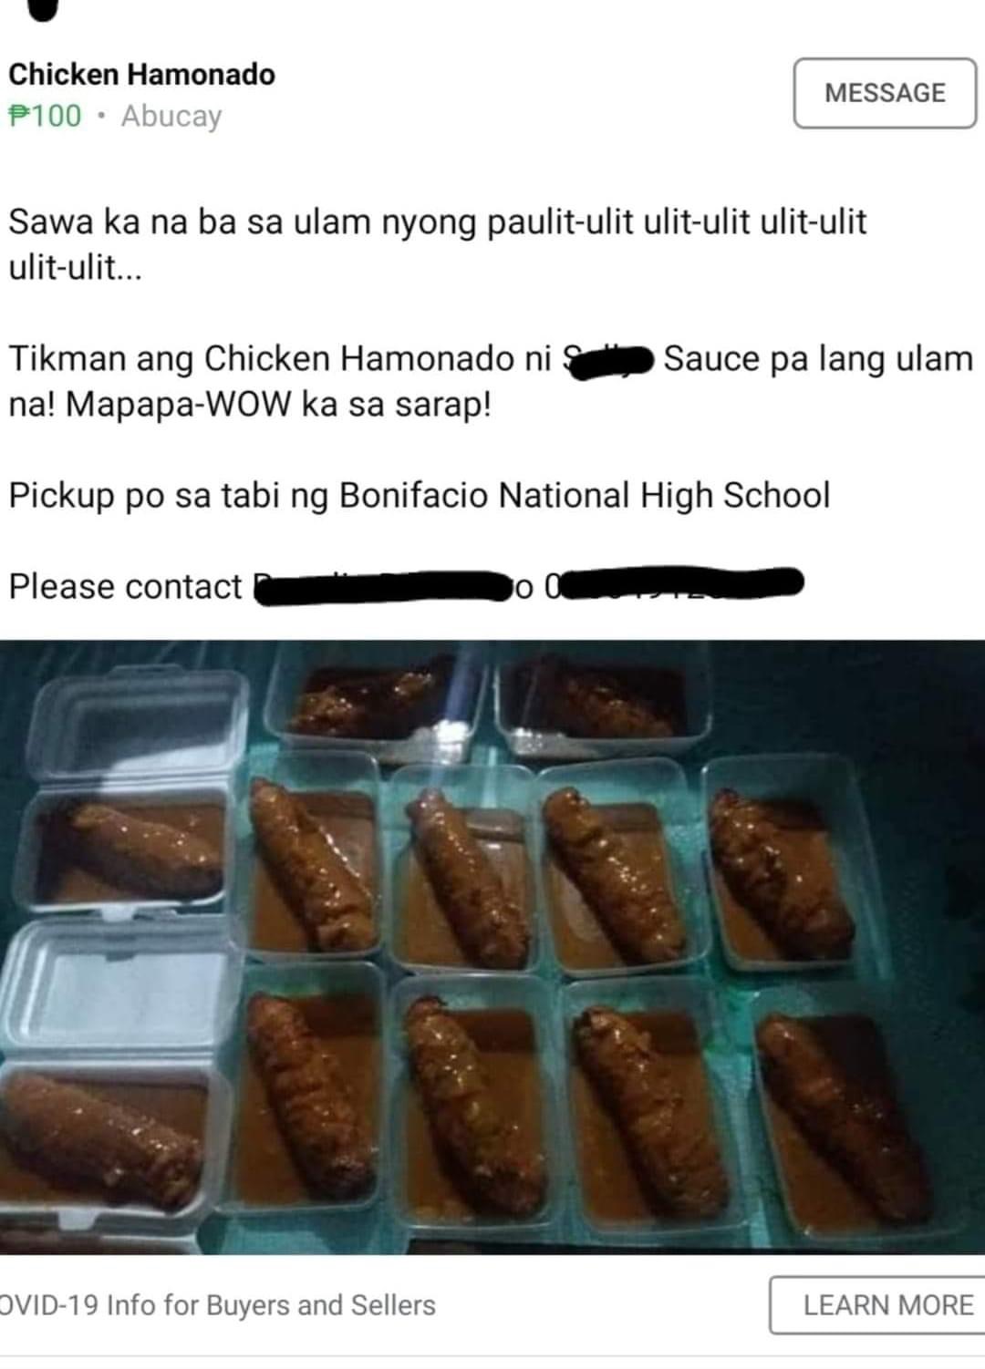Tap the 'Tikman ang Chicken Hamonado' paragraph

(491, 381)
